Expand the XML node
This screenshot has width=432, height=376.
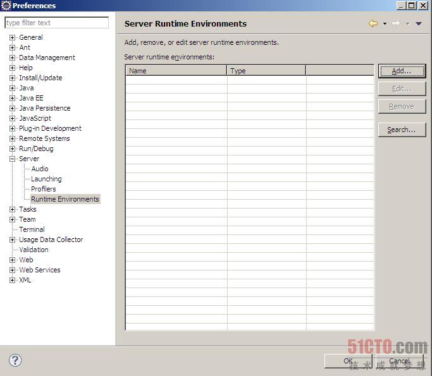[12, 280]
